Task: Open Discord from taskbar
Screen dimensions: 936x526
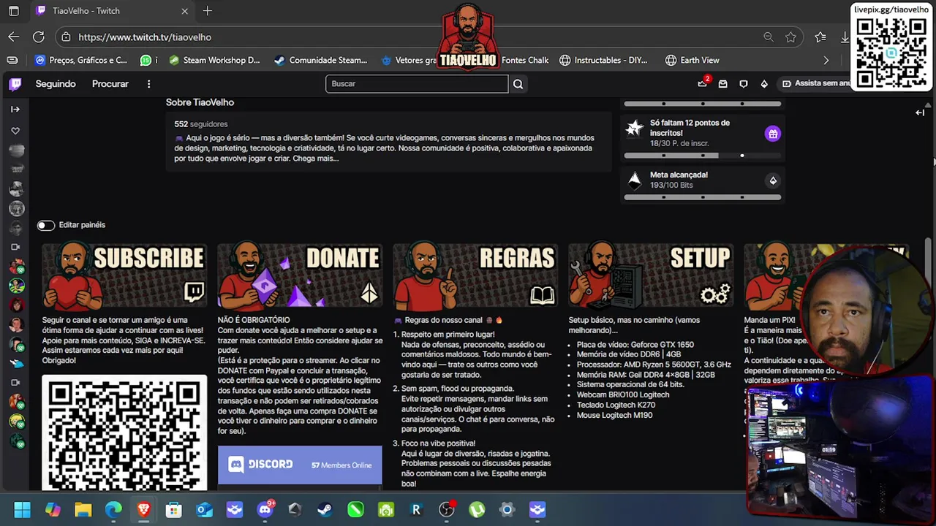Action: pyautogui.click(x=265, y=510)
